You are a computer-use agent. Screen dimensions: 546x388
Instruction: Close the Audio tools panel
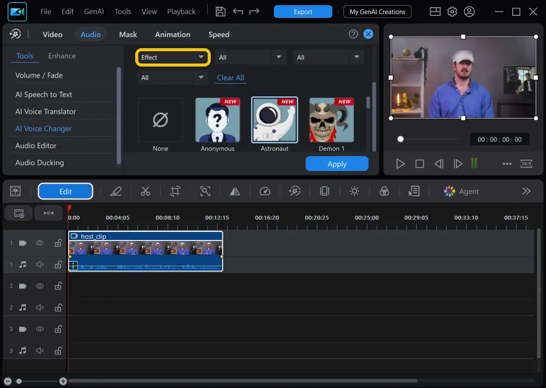click(368, 34)
